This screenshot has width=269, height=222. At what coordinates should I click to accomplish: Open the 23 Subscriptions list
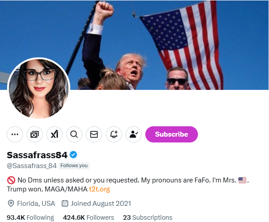[x=148, y=218]
